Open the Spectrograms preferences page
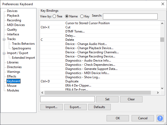The height and width of the screenshot is (125, 167). point(21,48)
